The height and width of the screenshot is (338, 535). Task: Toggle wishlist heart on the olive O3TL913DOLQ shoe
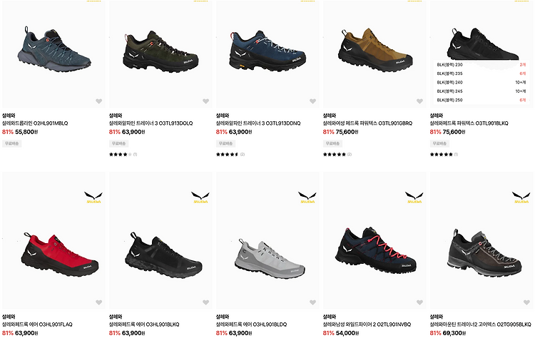point(205,101)
